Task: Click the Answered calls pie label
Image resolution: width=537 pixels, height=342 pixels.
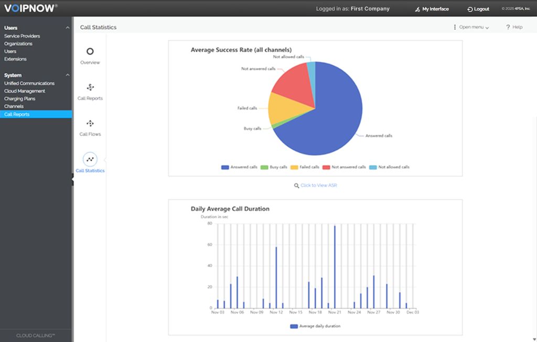Action: click(x=379, y=136)
